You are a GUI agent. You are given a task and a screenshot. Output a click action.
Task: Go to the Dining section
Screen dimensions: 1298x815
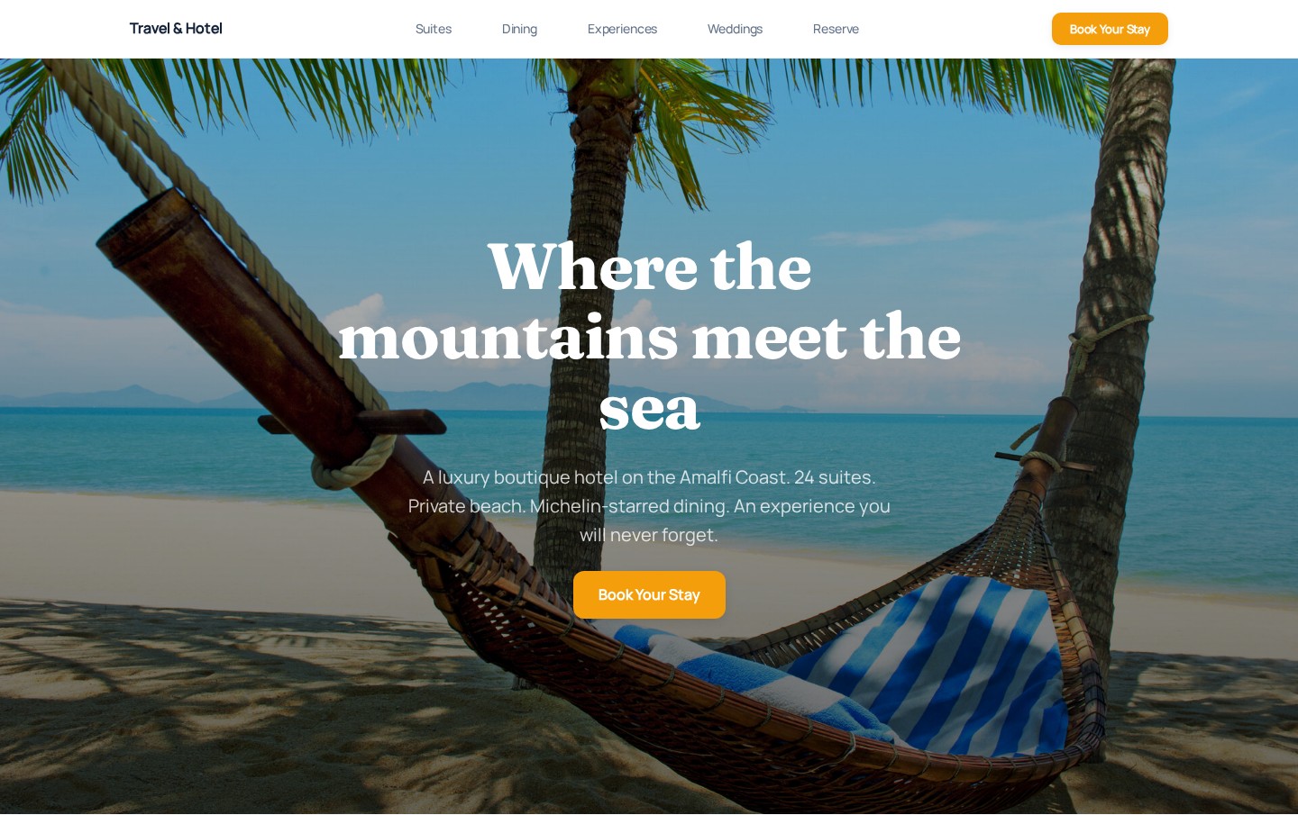(x=519, y=29)
